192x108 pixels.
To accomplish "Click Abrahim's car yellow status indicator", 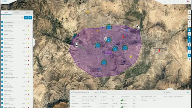I will coord(28,30).
